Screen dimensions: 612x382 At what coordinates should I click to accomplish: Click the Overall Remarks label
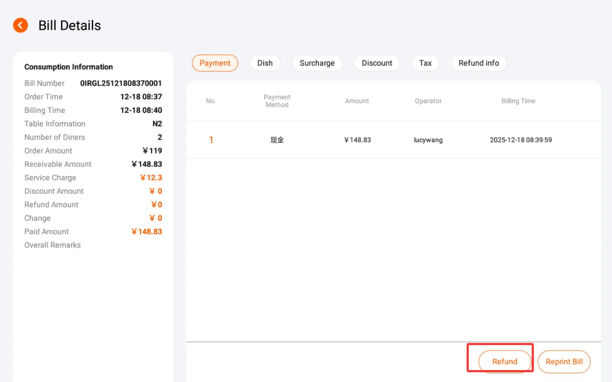click(53, 245)
